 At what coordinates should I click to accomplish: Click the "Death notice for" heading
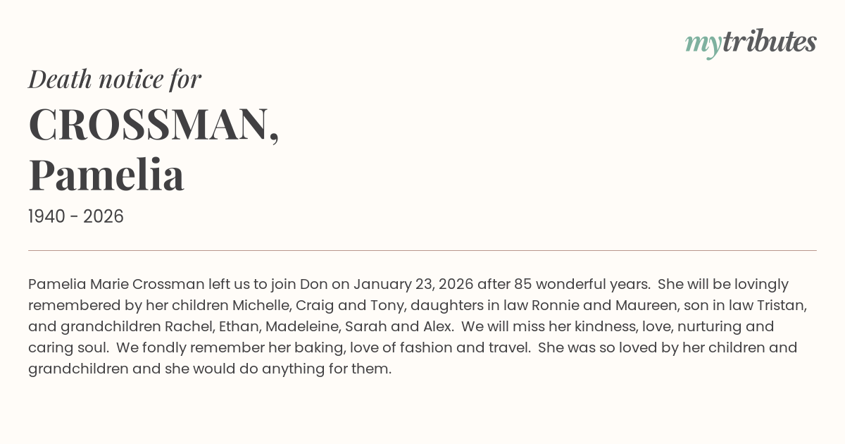point(115,79)
